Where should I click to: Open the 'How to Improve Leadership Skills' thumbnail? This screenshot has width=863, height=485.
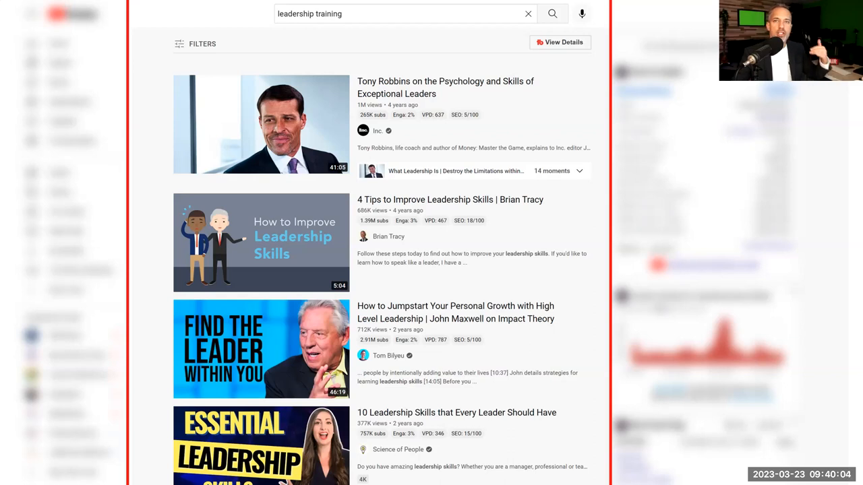[x=262, y=243]
